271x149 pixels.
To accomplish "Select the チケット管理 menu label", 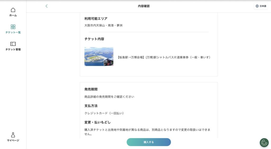I will pyautogui.click(x=13, y=49).
